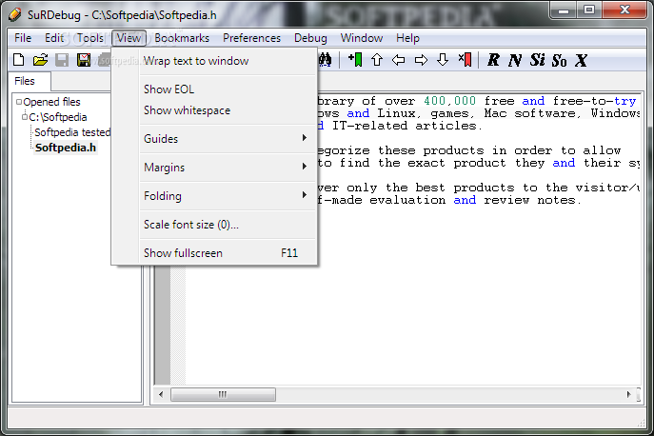Viewport: 654px width, 436px height.
Task: Open the Tools menu
Action: pyautogui.click(x=90, y=38)
